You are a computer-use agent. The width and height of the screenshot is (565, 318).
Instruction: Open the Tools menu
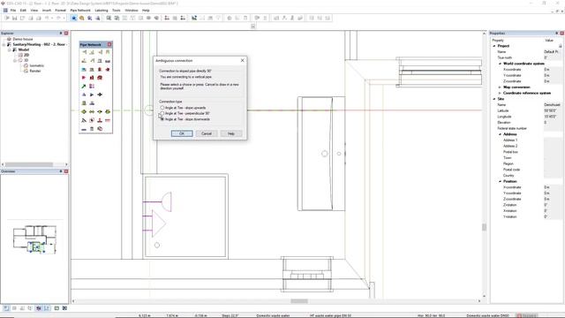(x=117, y=11)
